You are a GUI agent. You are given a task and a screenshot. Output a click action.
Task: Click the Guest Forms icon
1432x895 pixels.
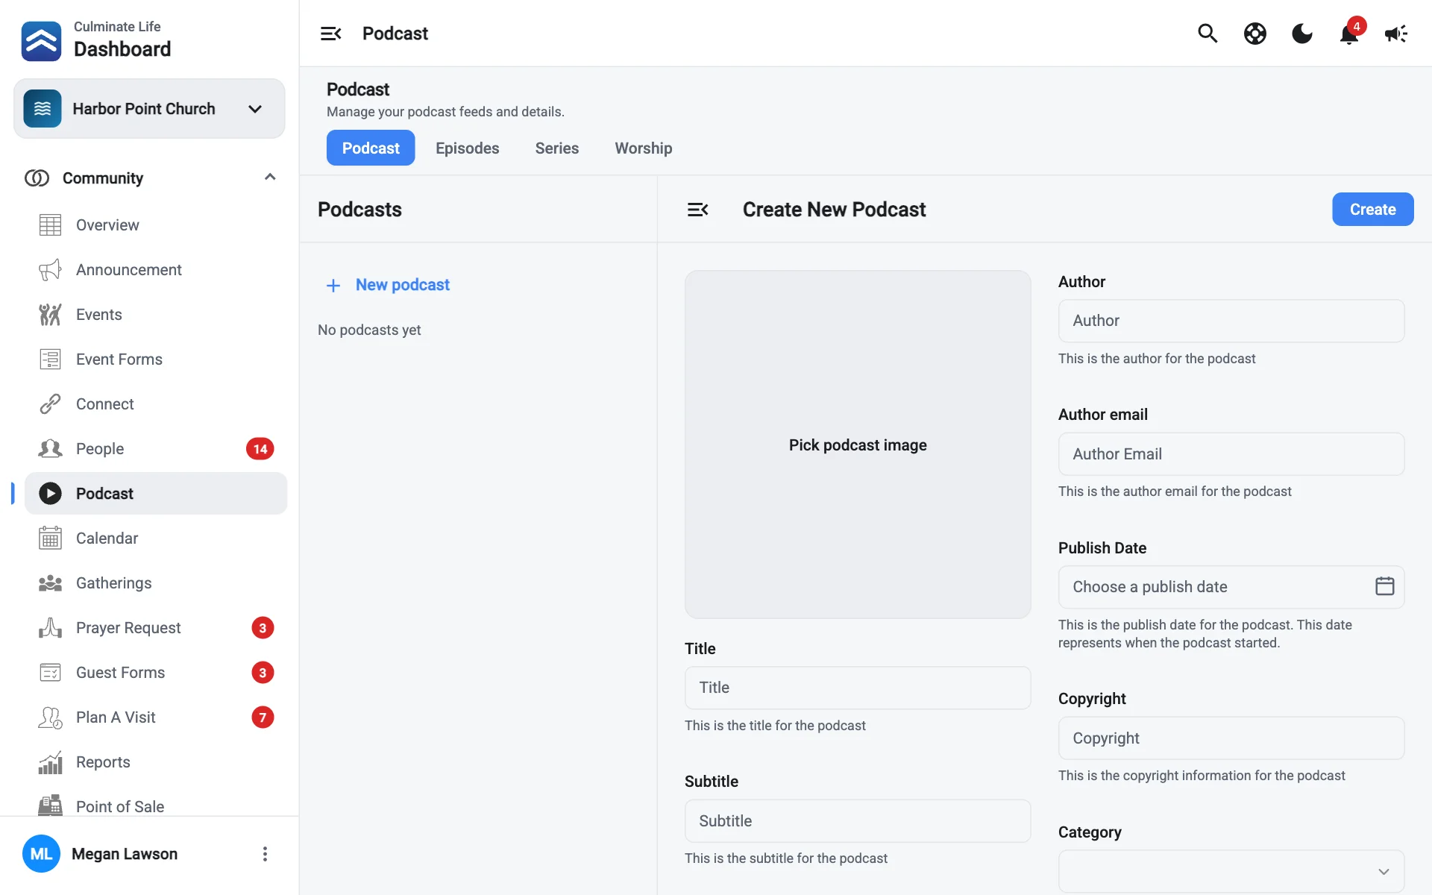[50, 673]
